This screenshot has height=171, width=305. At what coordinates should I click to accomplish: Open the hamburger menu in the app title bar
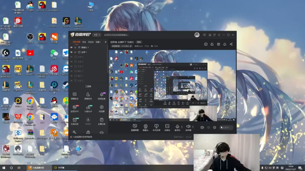[x=219, y=35]
